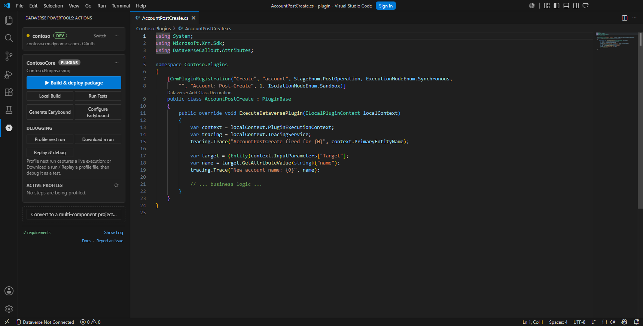Refresh the Active Profiles list

(x=116, y=185)
